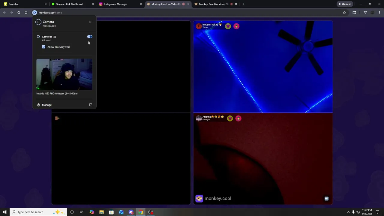Switch to Stream - Kick Dashboard tab
Screen dimensions: 384x216
[72, 4]
